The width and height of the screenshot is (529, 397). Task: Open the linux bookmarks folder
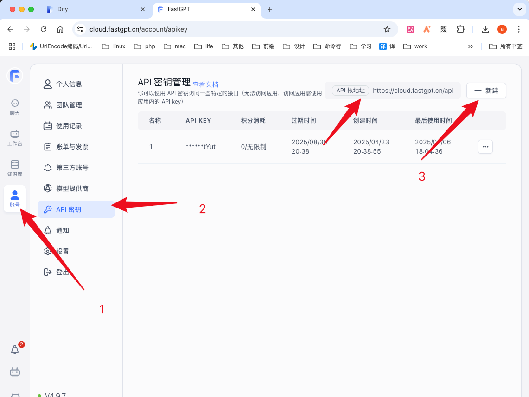[x=114, y=46]
